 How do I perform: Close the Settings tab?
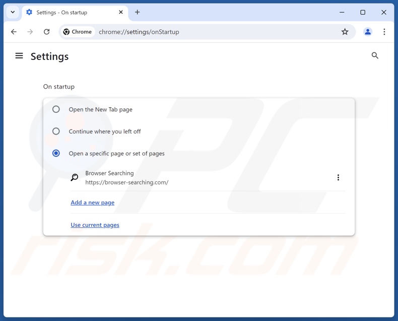(x=121, y=12)
